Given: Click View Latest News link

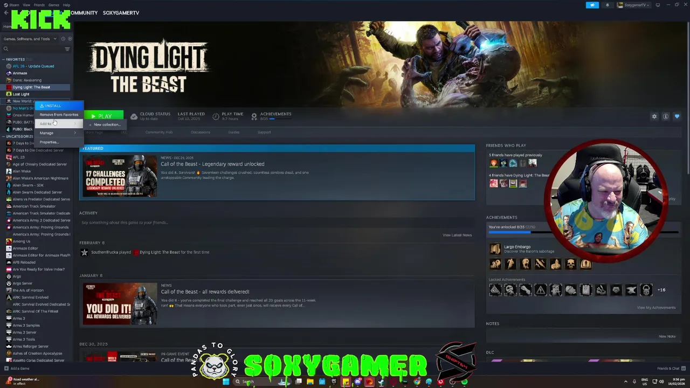Looking at the screenshot, I should (x=457, y=235).
